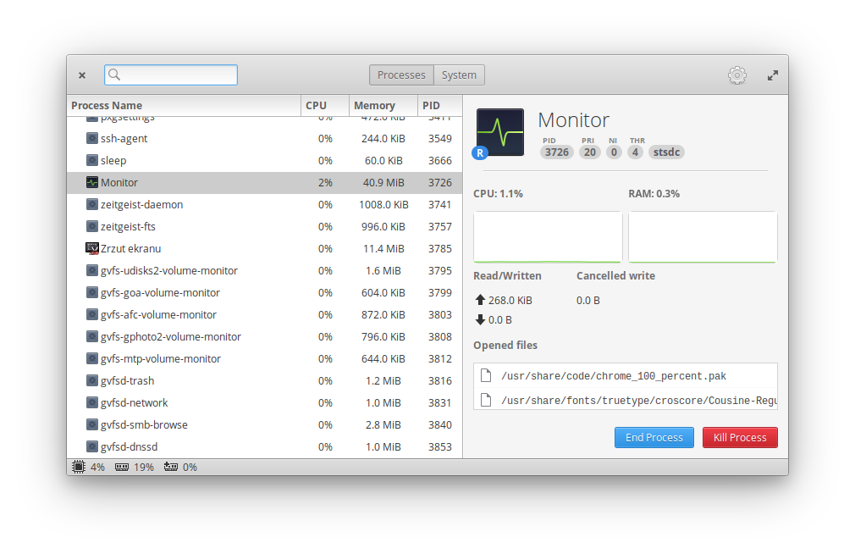Click the gvfsd-trash process icon
The height and width of the screenshot is (554, 855).
[x=92, y=380]
